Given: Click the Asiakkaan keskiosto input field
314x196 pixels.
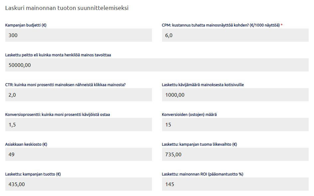Looking at the screenshot, I should coord(78,154).
